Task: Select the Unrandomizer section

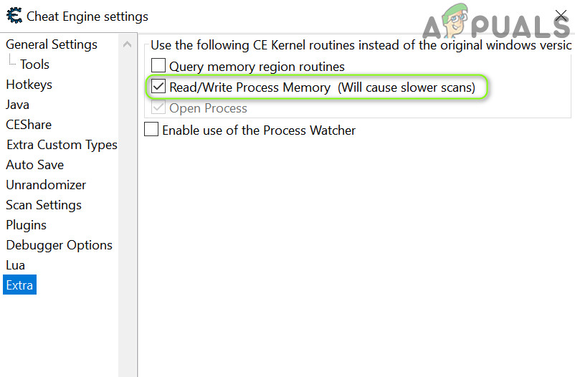Action: pos(46,185)
